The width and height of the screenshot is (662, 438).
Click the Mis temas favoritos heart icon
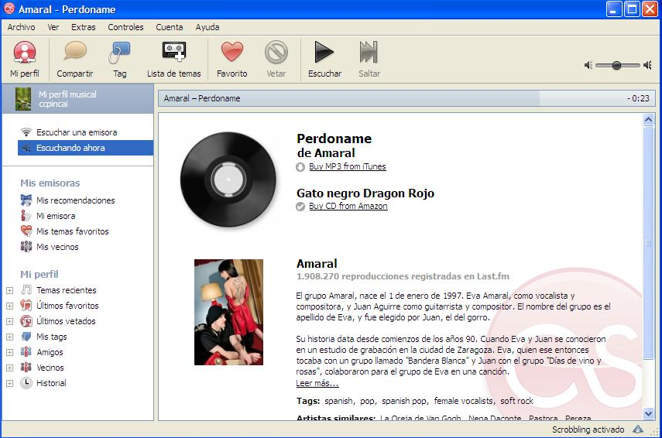[x=26, y=231]
